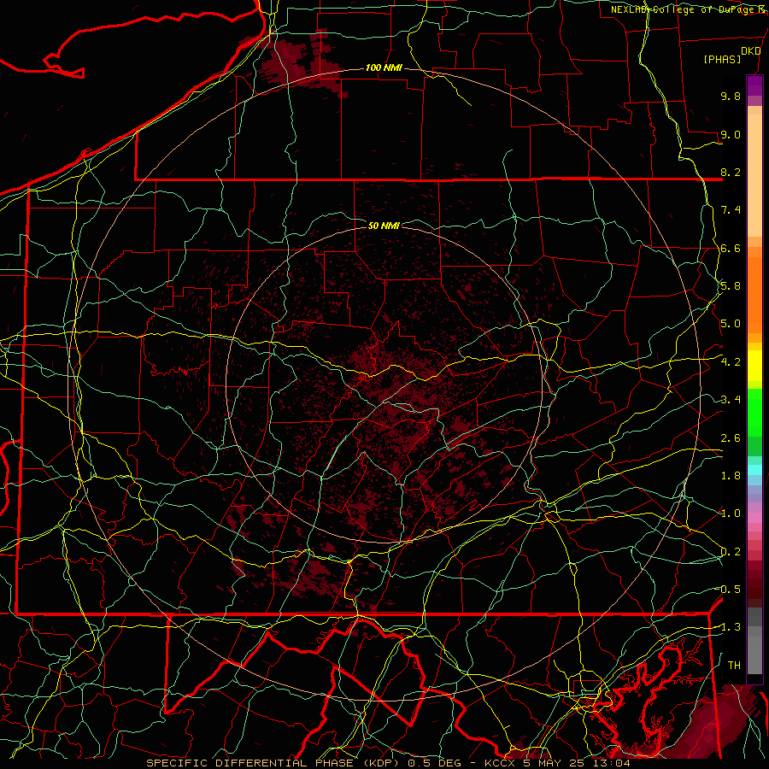The width and height of the screenshot is (769, 769).
Task: Pick the pink color bar segment
Action: coord(754,518)
